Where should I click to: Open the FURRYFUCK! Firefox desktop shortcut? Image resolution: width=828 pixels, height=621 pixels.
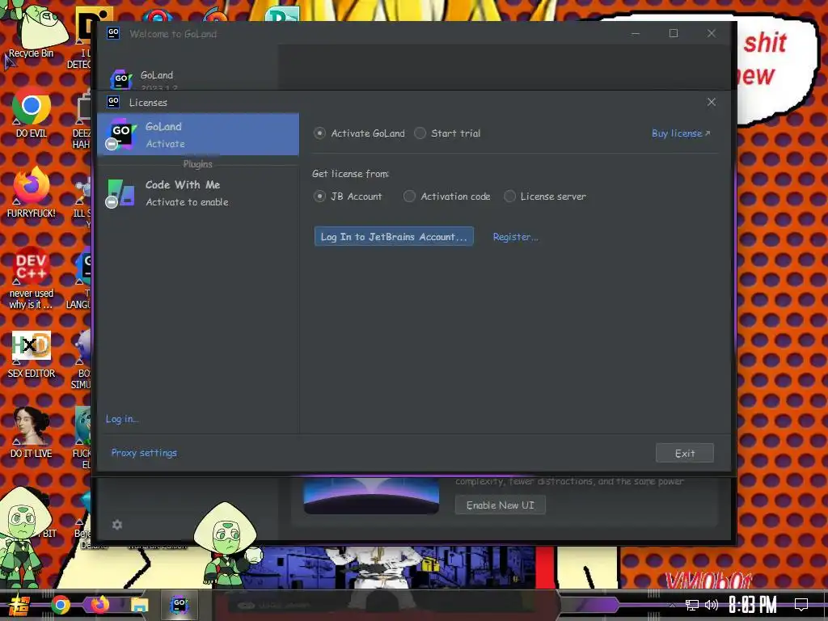click(32, 192)
